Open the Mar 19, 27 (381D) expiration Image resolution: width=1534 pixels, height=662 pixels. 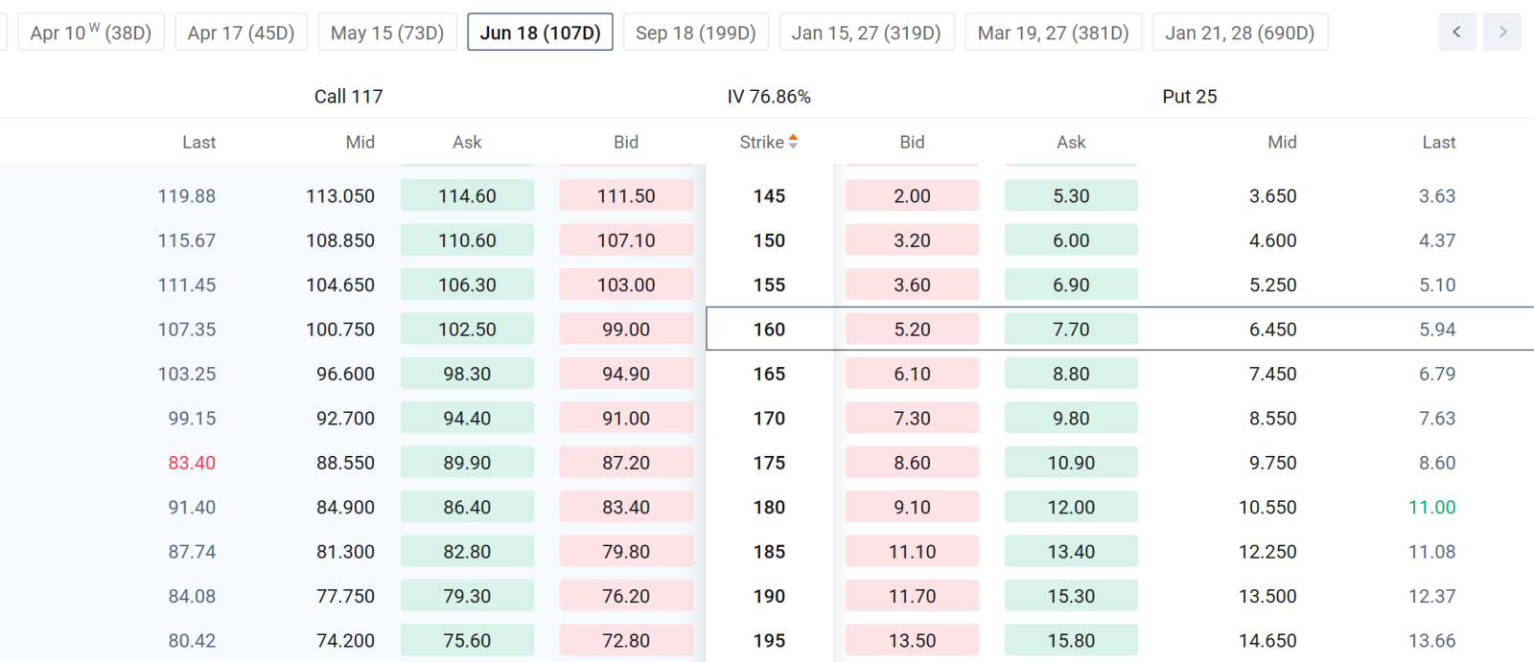pyautogui.click(x=1054, y=33)
